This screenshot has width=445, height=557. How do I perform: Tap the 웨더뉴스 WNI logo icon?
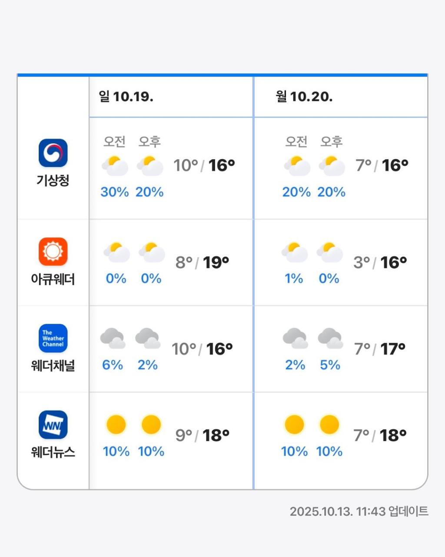[x=53, y=425]
